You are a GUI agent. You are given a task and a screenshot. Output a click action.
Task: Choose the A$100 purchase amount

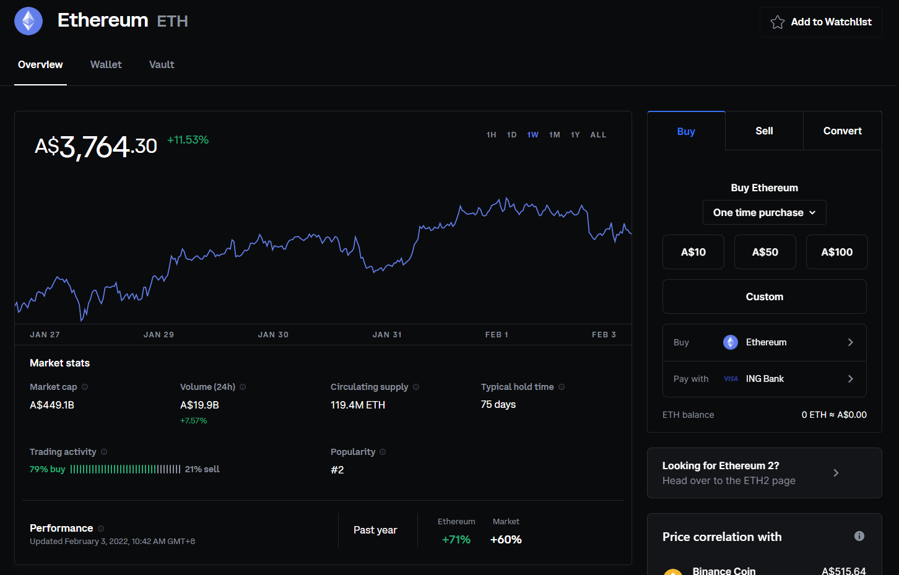coord(837,252)
